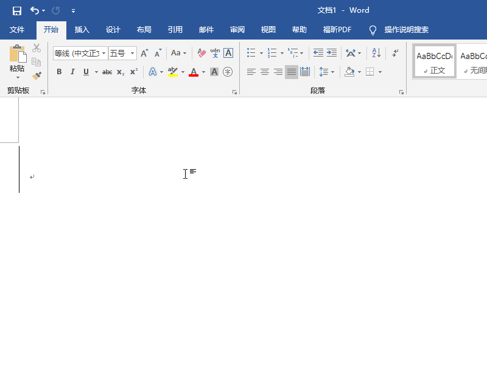This screenshot has width=487, height=365.
Task: Decrease the paragraph indent
Action: [x=318, y=53]
